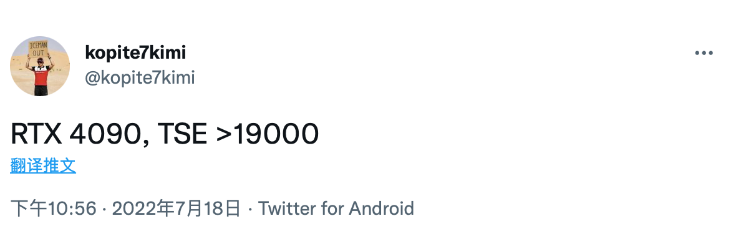Click ">19000" in the tweet text
The image size is (731, 236).
(267, 134)
